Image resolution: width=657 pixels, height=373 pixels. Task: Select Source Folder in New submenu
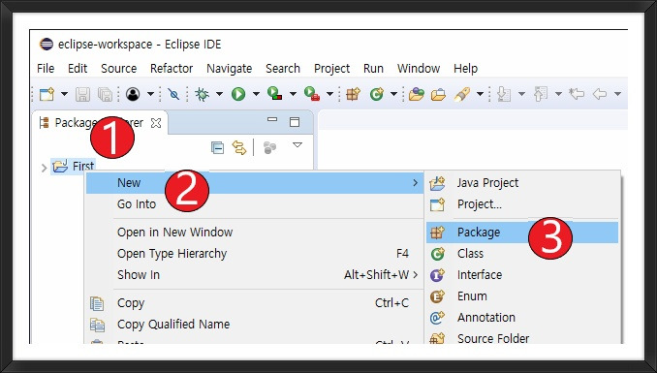[522, 336]
